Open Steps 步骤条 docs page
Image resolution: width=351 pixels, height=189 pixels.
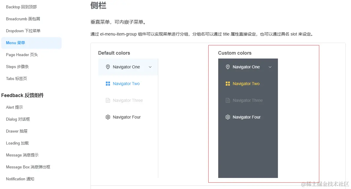point(17,67)
